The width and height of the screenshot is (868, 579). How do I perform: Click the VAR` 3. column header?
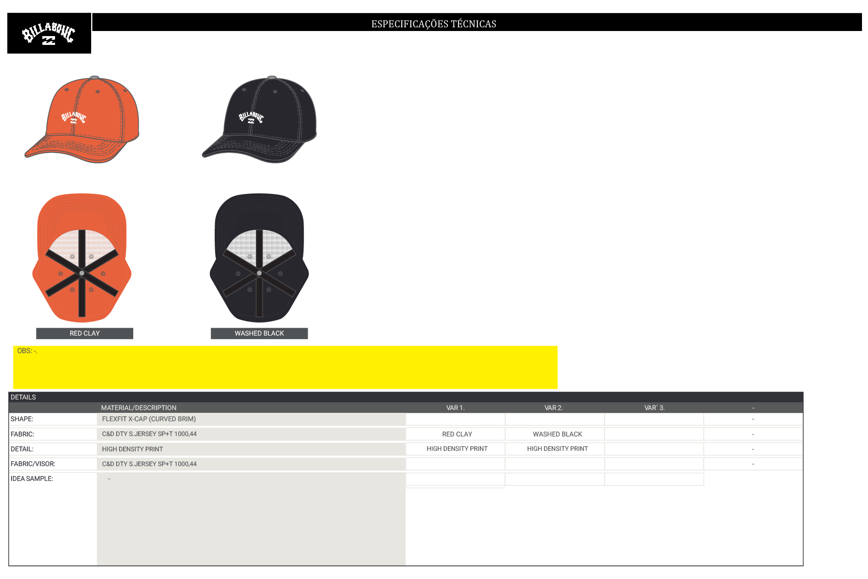(654, 408)
